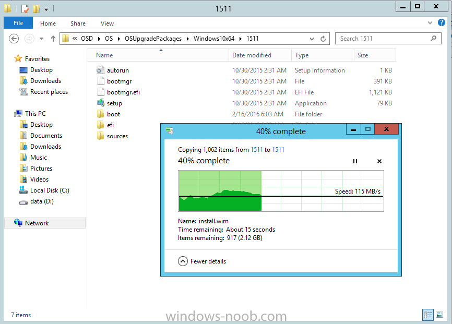Open the OS breadcrumb arrow dropdown

[x=119, y=39]
